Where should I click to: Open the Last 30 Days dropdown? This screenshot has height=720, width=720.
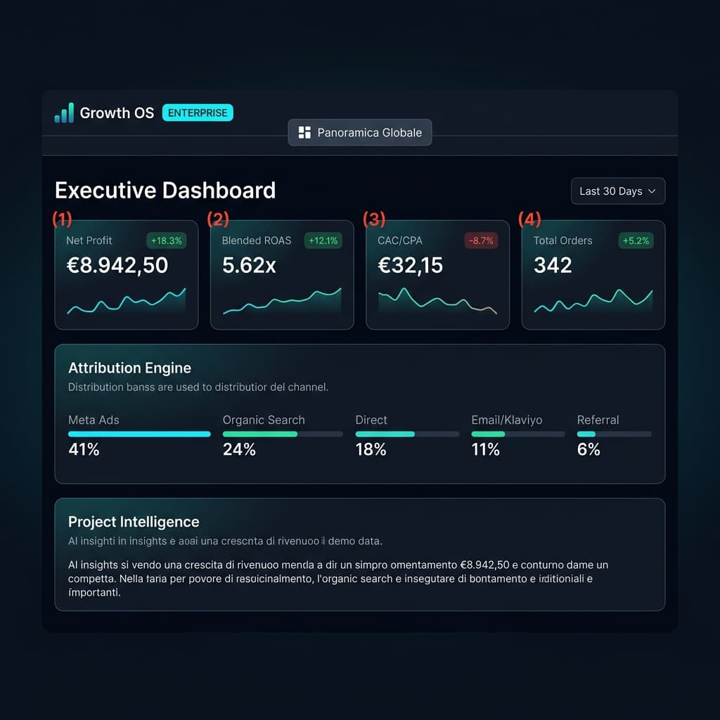click(x=617, y=191)
